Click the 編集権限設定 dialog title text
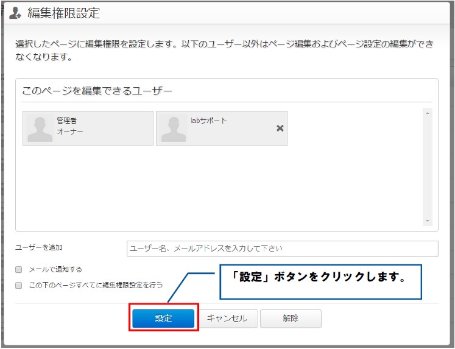The image size is (455, 349). tap(64, 13)
